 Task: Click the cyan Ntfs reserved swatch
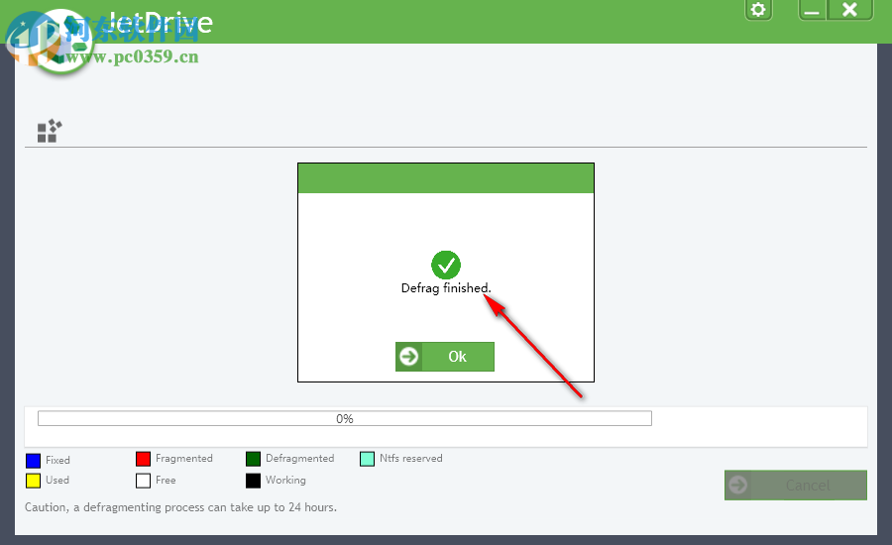[x=368, y=459]
